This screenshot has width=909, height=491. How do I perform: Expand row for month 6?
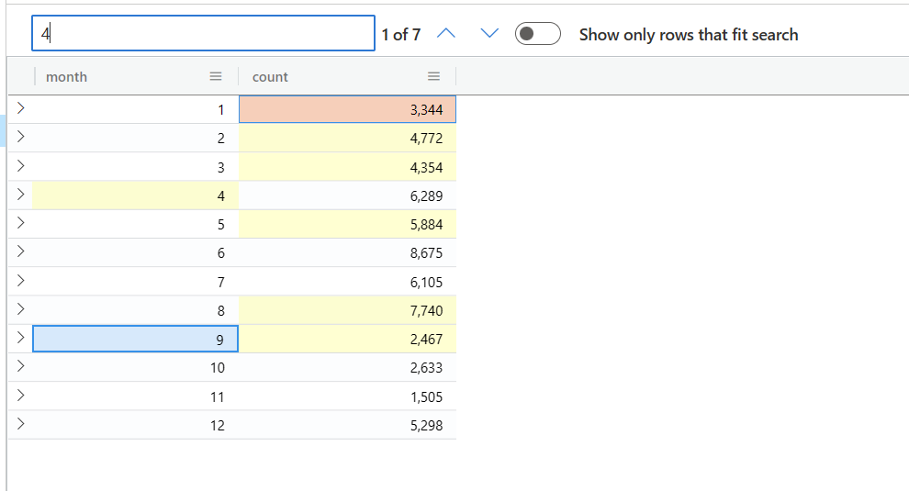tap(20, 251)
